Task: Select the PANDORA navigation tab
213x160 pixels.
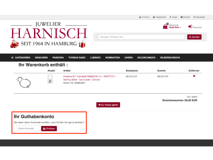Action: click(58, 58)
